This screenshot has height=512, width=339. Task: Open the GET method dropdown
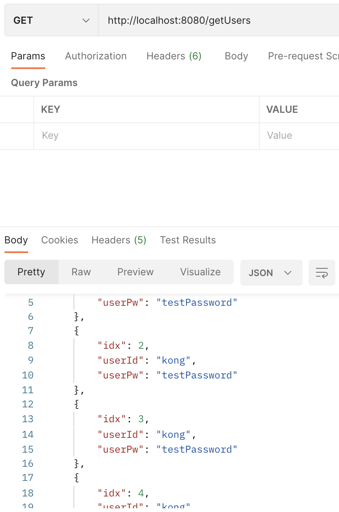coord(52,20)
